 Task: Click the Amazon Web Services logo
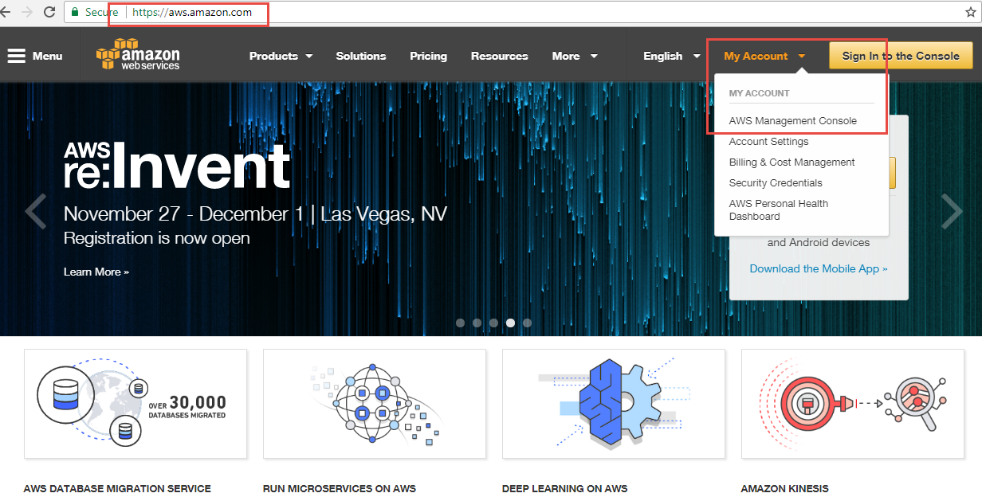point(138,56)
